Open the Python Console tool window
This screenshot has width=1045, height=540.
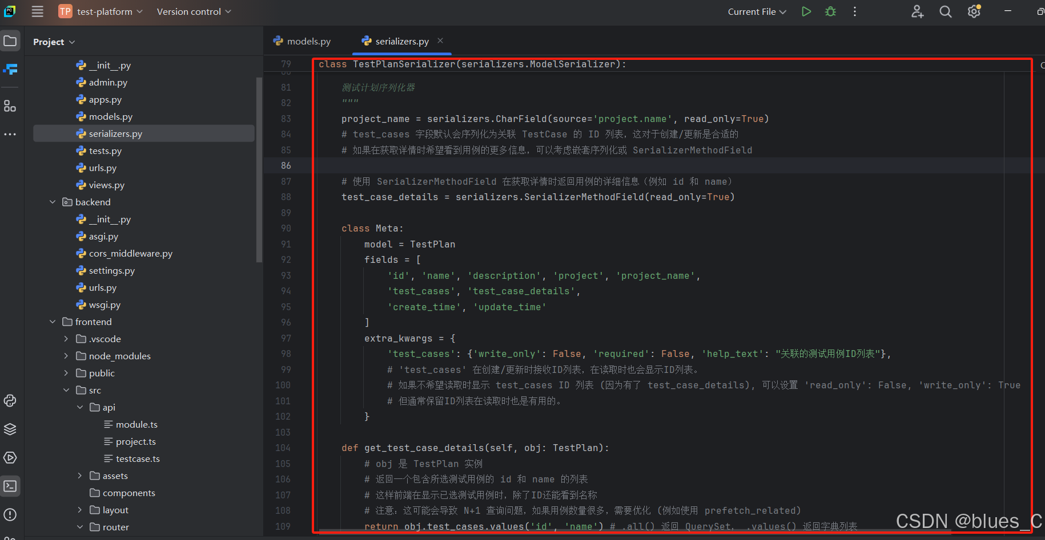tap(10, 401)
